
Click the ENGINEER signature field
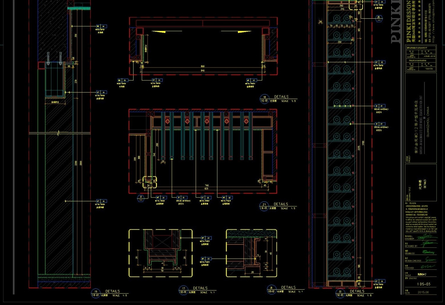421,237
